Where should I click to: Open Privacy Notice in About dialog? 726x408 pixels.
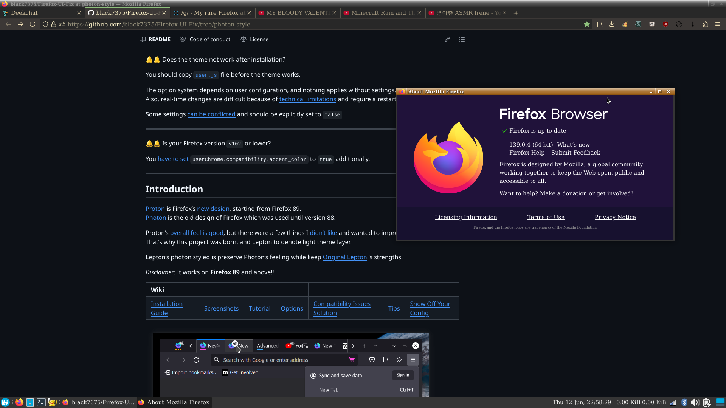click(x=615, y=217)
